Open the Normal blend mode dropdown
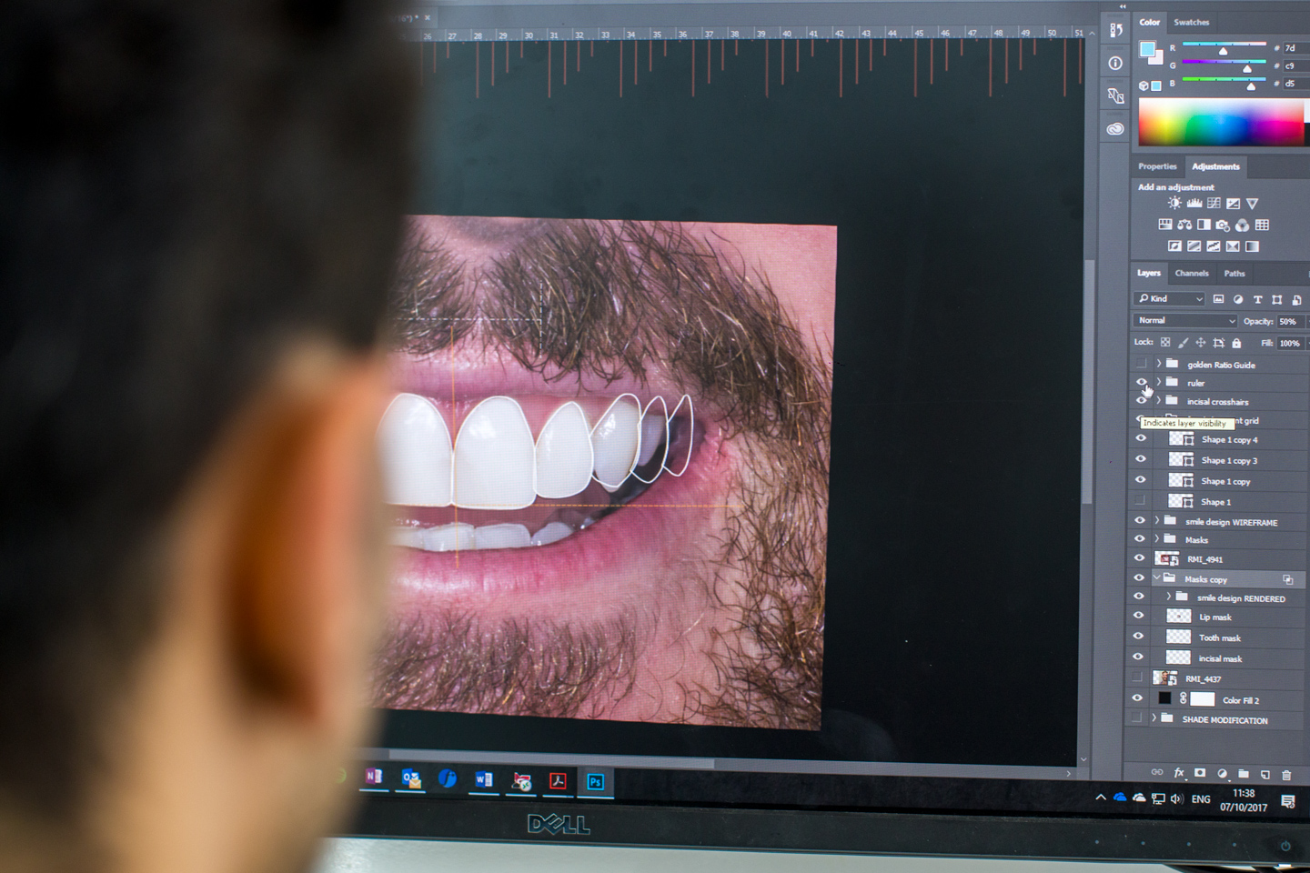 (1186, 321)
